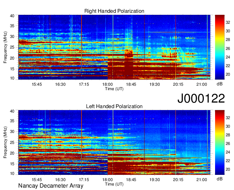Click the 19:30 tick label on the top plot
This screenshot has height=190, width=234.
click(155, 84)
